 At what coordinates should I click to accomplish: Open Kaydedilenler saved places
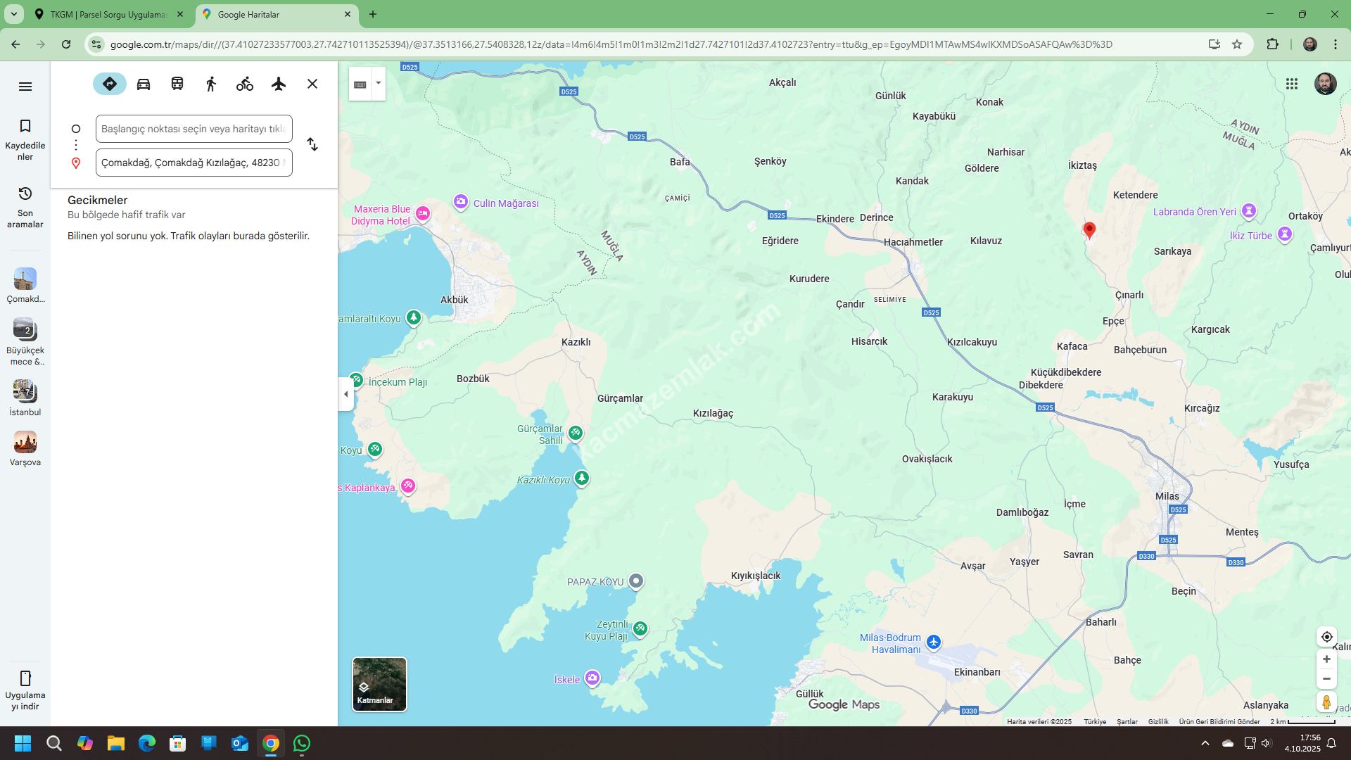(25, 139)
